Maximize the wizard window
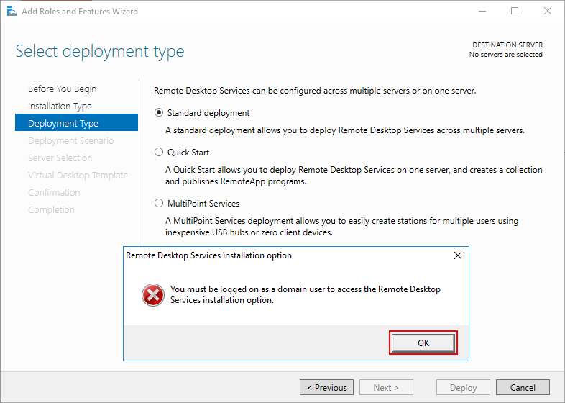565x403 pixels. pyautogui.click(x=515, y=11)
